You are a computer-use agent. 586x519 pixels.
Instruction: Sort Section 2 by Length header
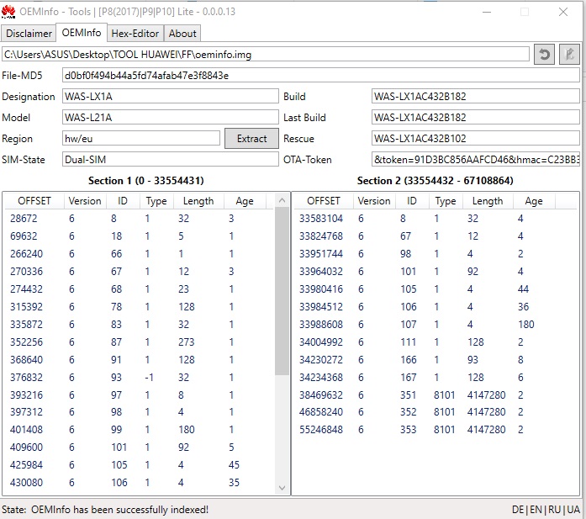[488, 201]
